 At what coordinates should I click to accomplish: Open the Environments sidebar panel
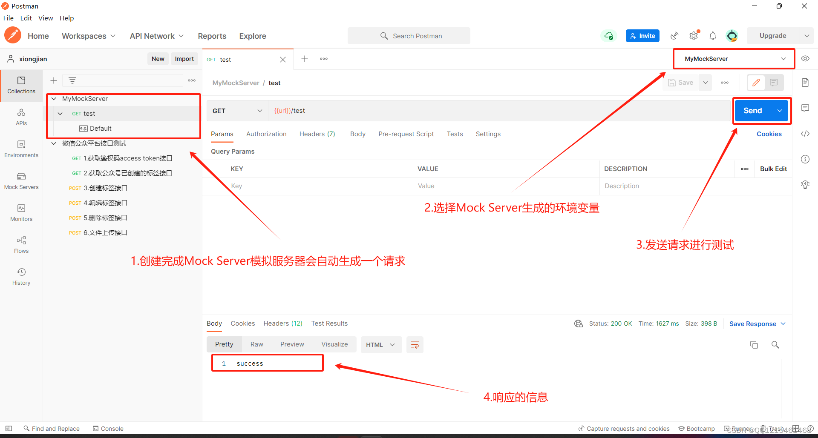[21, 149]
